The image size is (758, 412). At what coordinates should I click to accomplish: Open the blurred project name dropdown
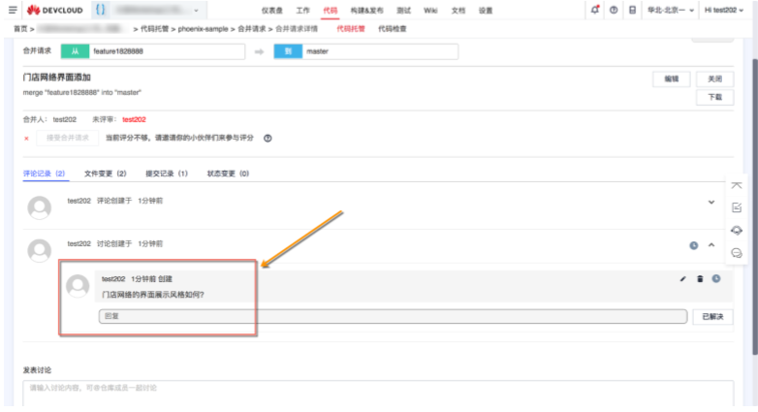(157, 10)
